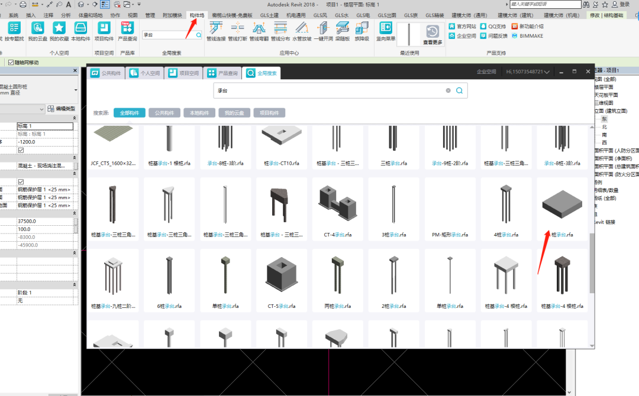Select the 6桩承台.rfa thumbnail
Image resolution: width=639 pixels, height=396 pixels.
[170, 280]
